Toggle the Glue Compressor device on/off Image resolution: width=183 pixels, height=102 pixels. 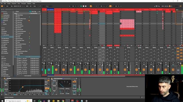52,78
